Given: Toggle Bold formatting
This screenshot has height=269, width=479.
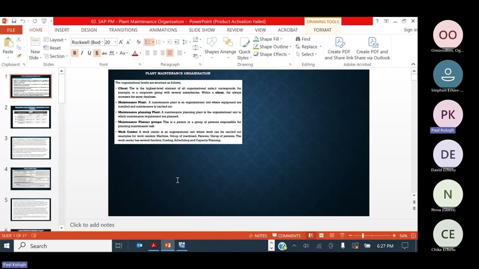Looking at the screenshot, I should tap(74, 53).
